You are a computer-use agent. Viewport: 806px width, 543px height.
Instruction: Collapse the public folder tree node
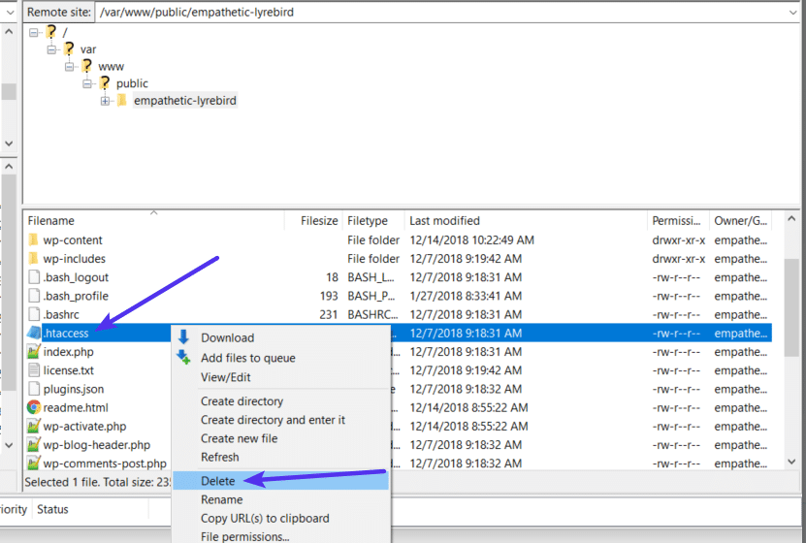pos(86,83)
